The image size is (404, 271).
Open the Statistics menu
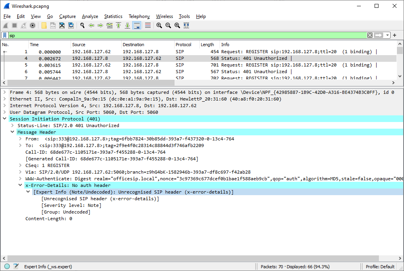113,16
